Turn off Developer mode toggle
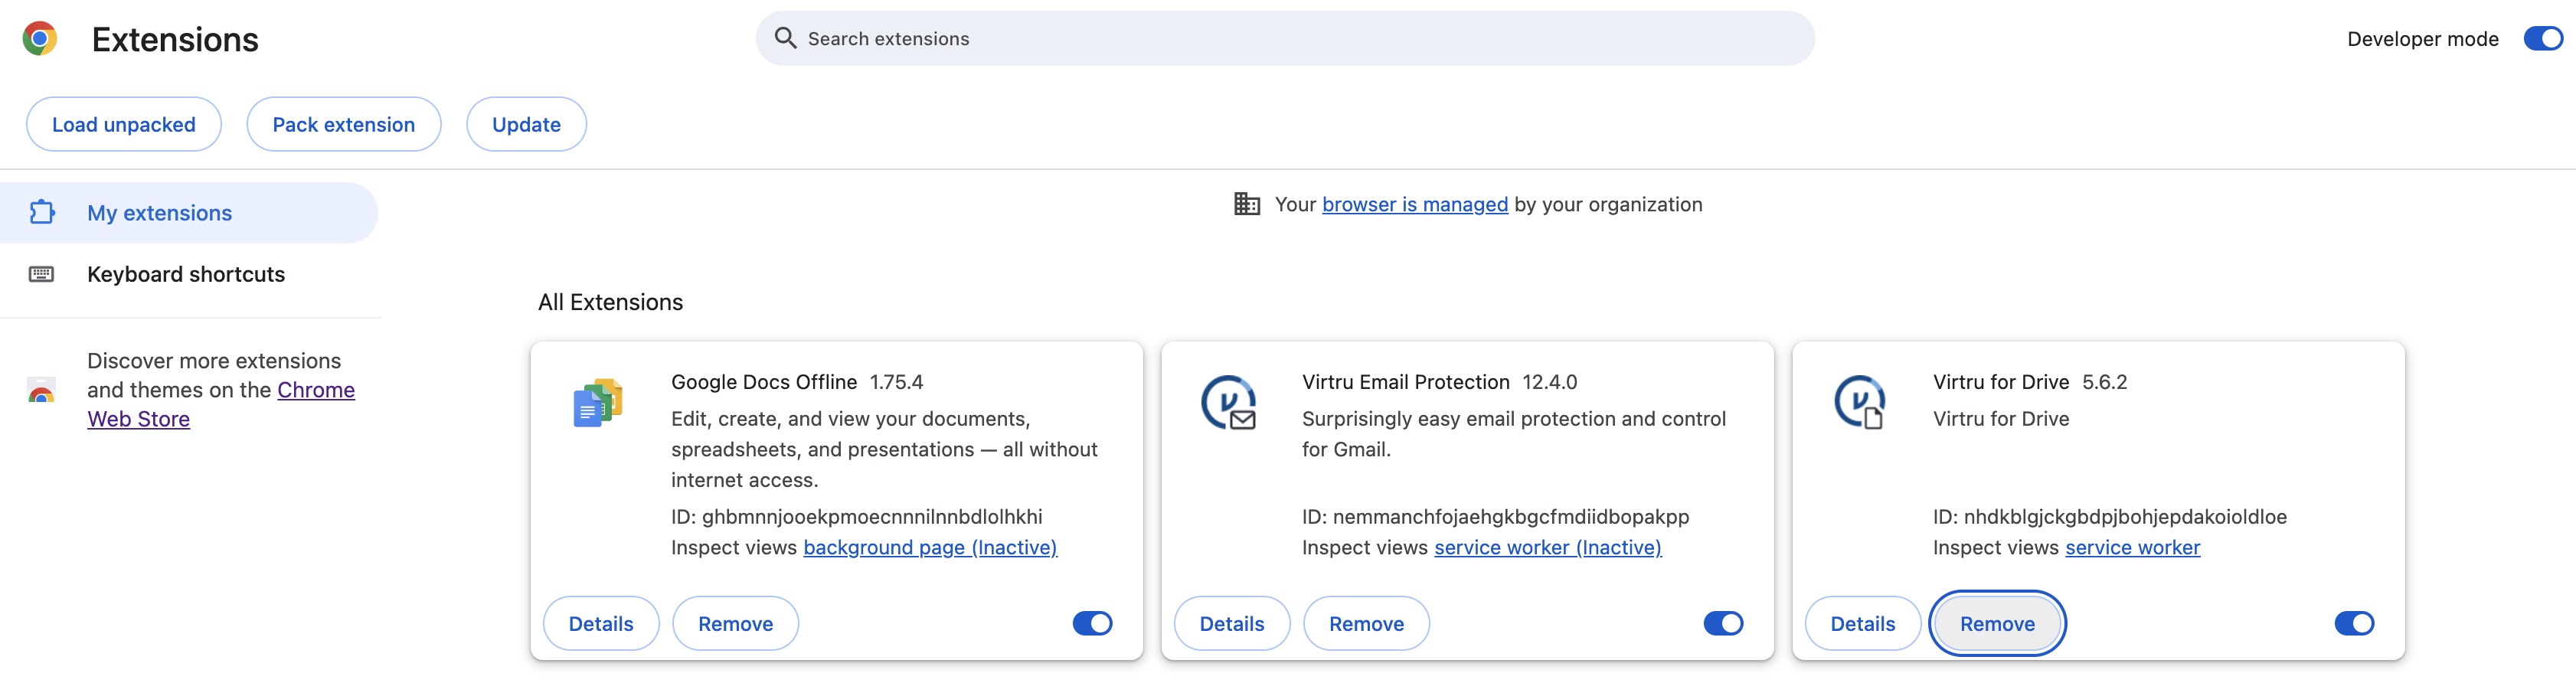Screen dimensions: 2576x683 click(2542, 38)
